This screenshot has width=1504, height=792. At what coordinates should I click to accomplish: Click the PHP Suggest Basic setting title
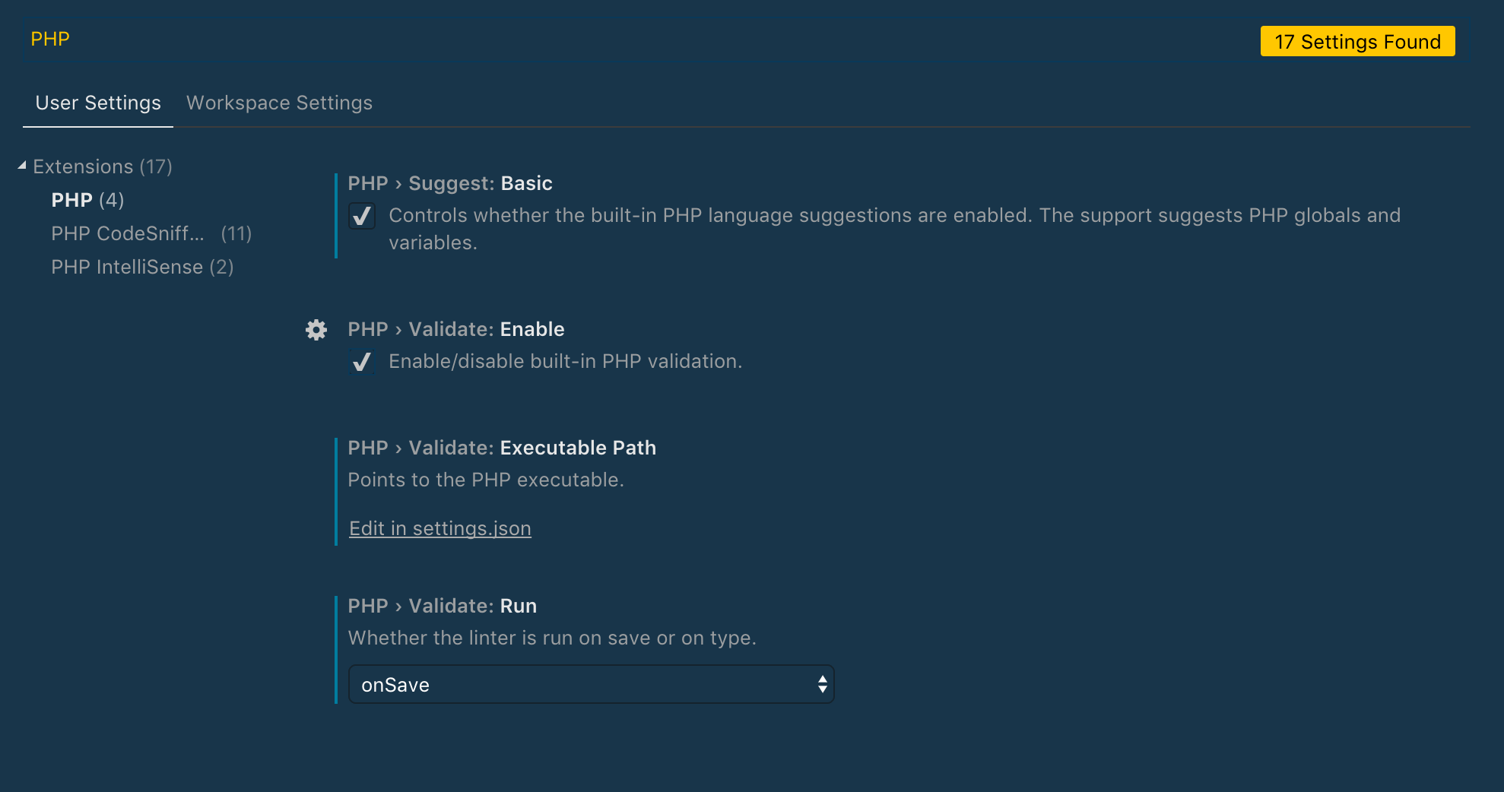[450, 183]
